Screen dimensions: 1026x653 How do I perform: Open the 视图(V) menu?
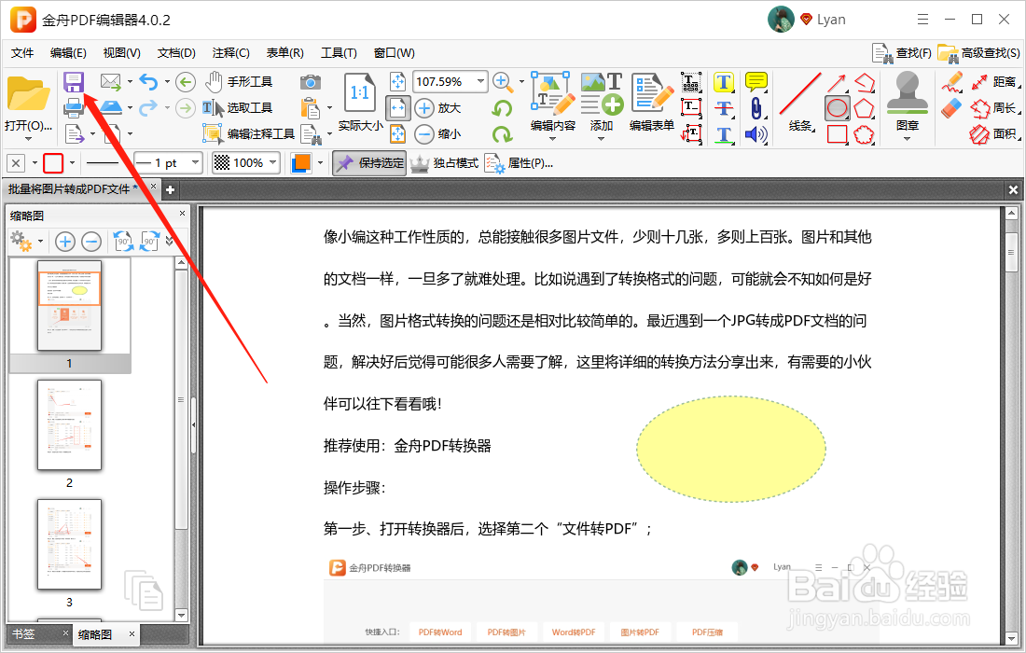[x=121, y=53]
